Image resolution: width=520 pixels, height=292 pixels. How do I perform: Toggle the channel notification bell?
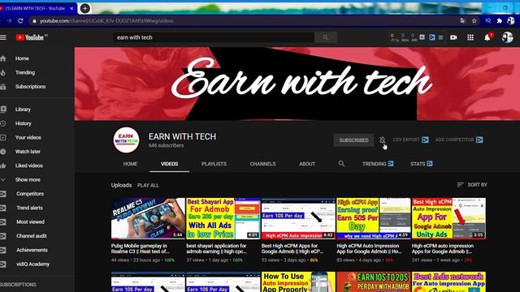tap(383, 140)
